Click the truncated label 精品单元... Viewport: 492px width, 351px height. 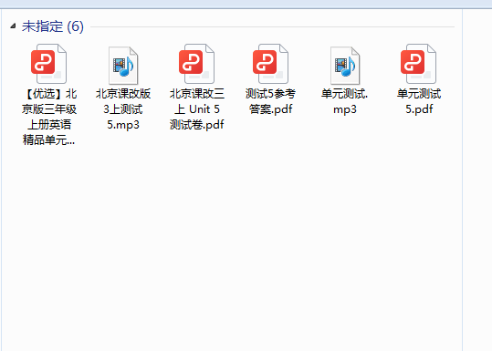point(48,139)
